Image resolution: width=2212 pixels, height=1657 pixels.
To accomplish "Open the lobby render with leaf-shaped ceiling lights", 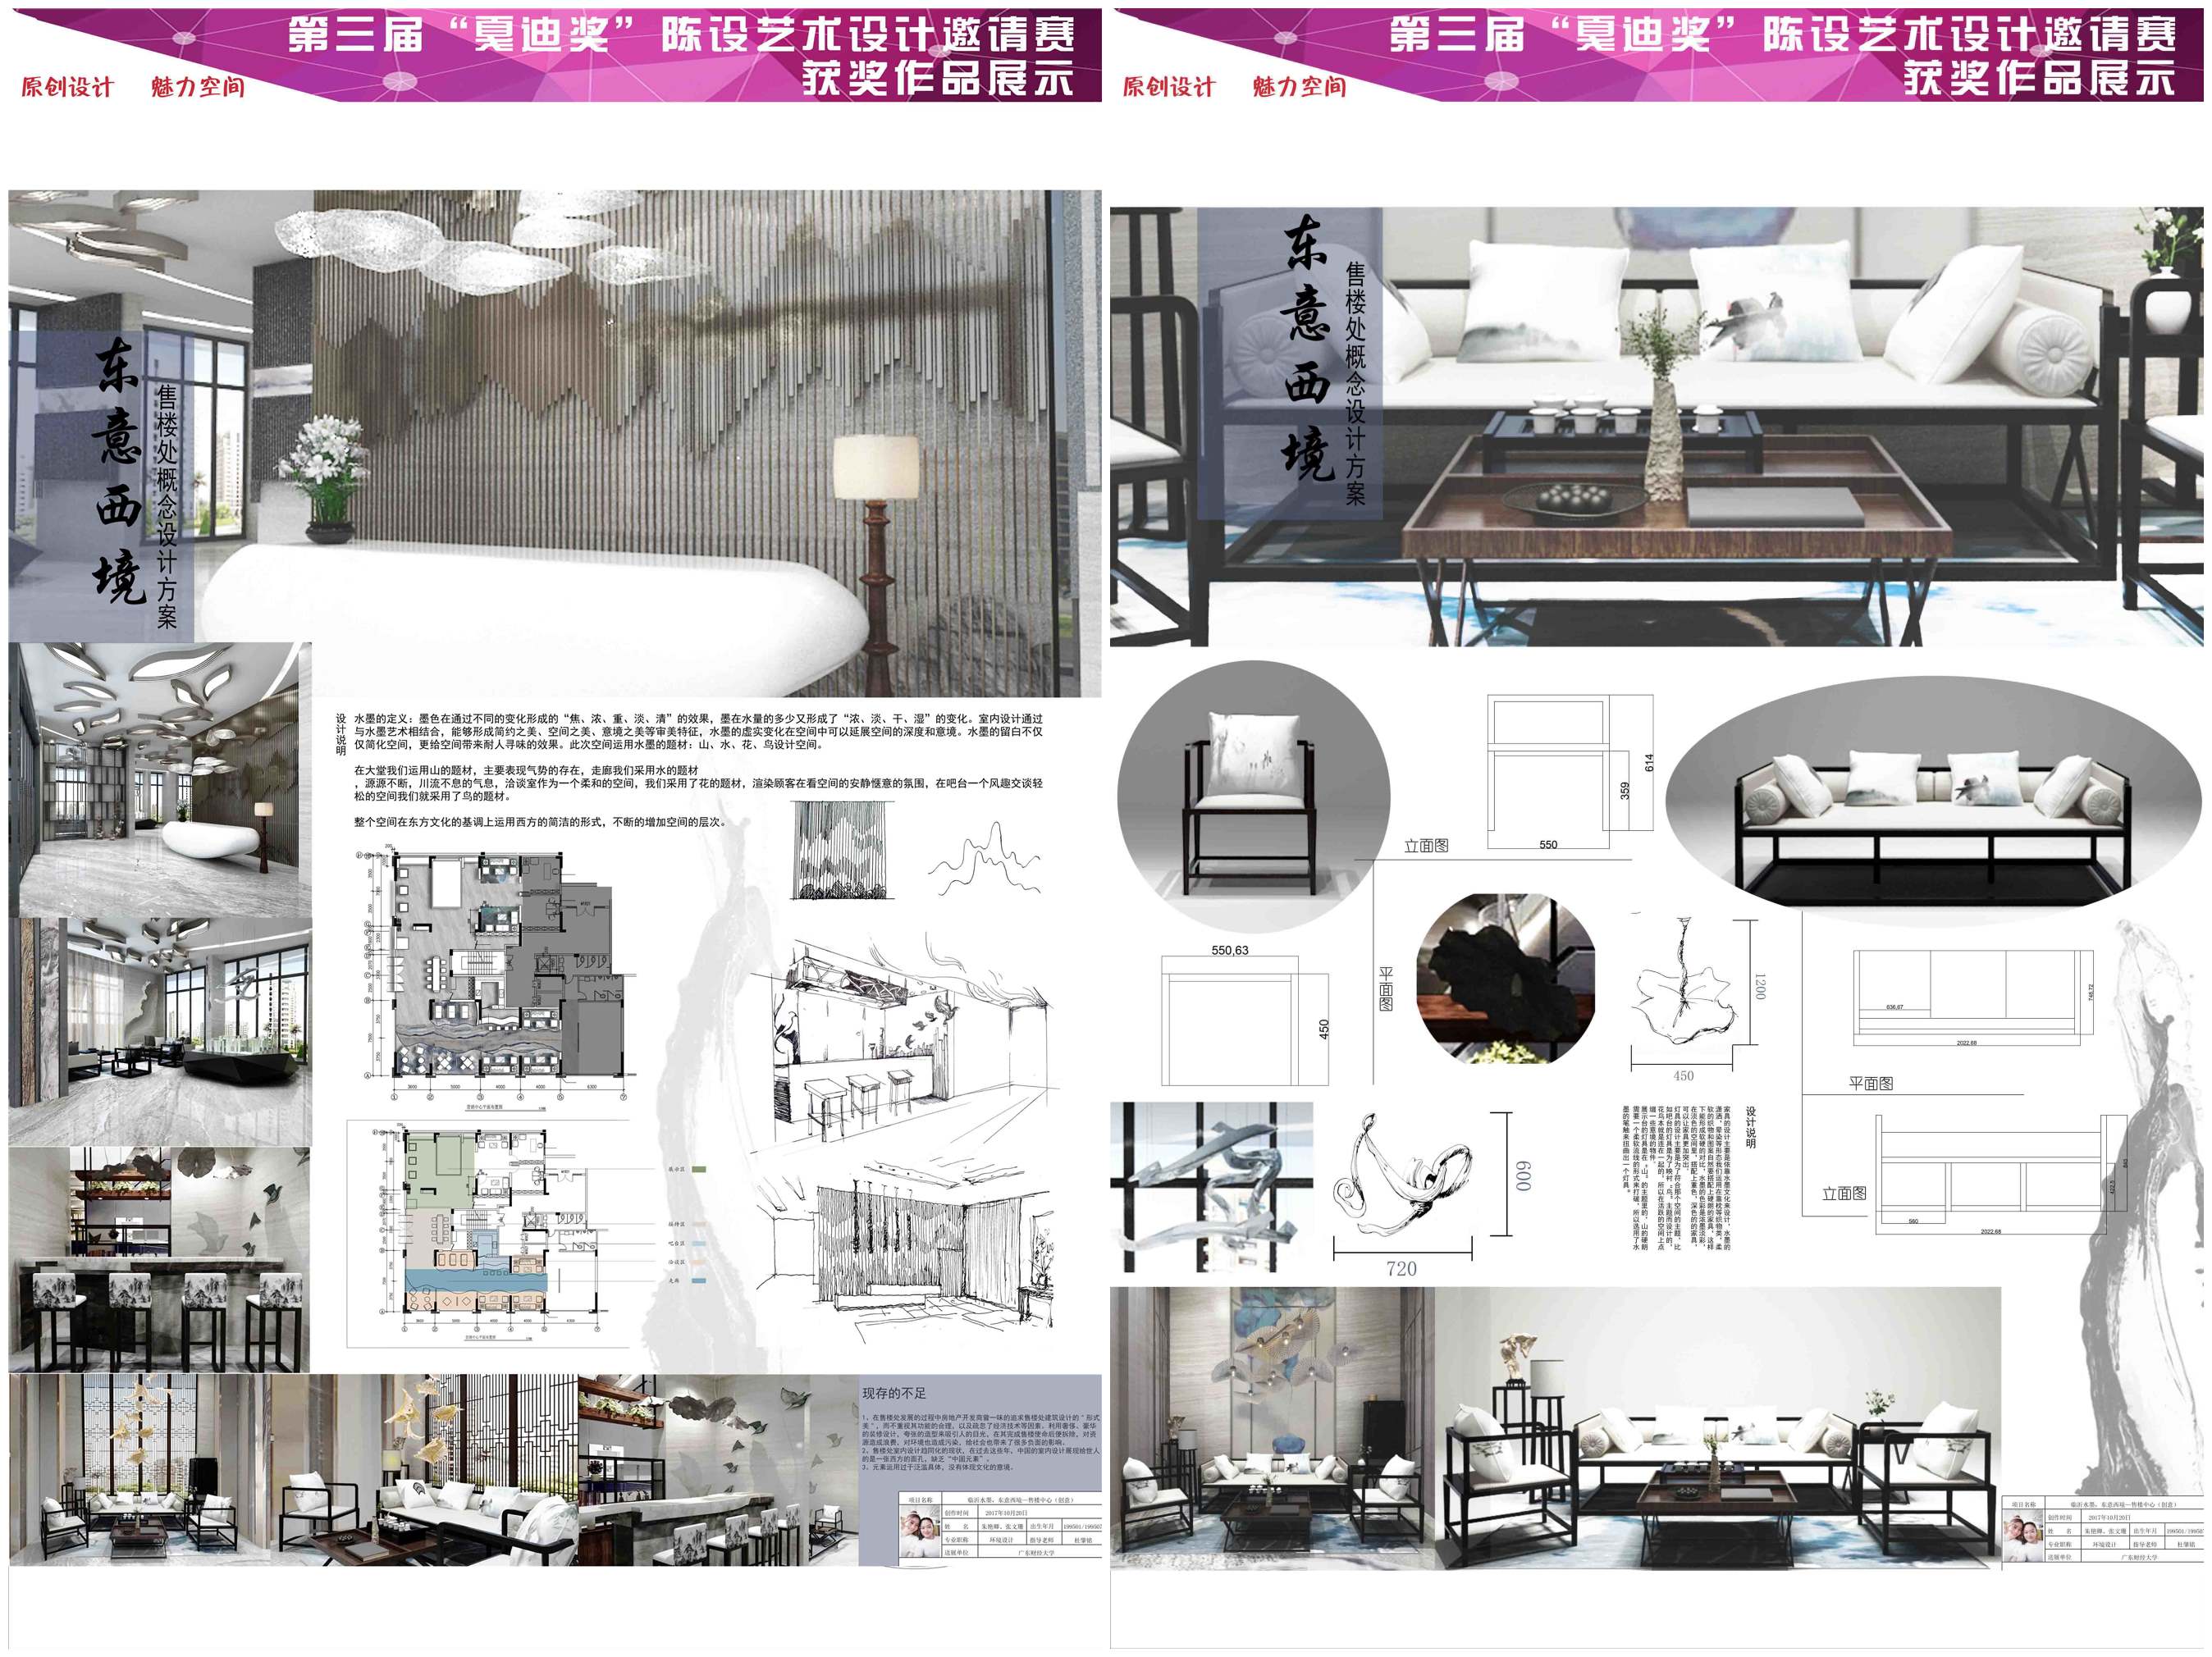I will pos(160,780).
